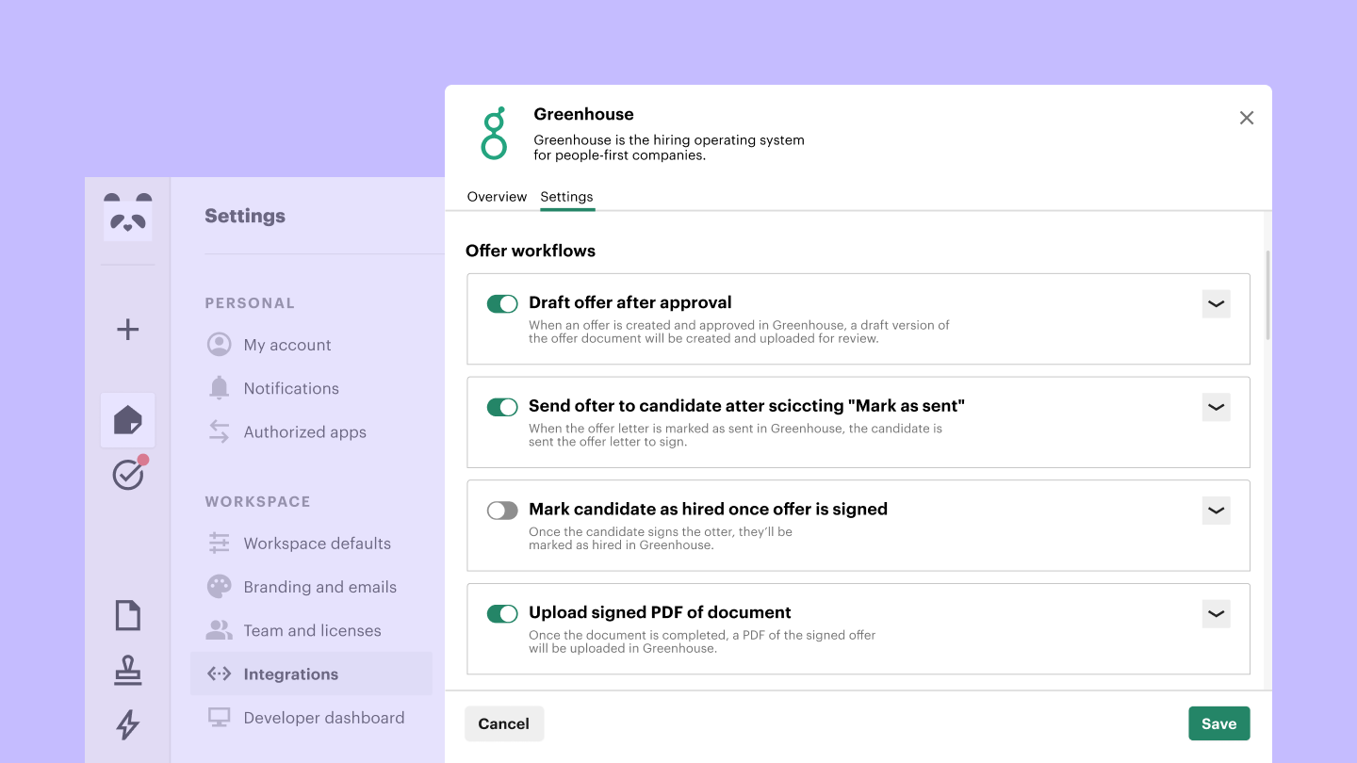This screenshot has height=763, width=1357.
Task: Expand the Upload signed PDF chevron
Action: [1217, 614]
